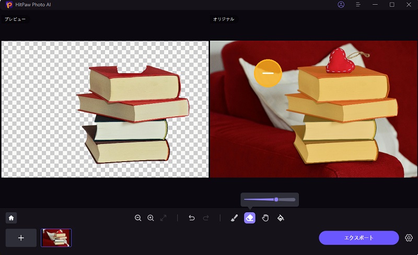Open the background fill color tool

(281, 218)
